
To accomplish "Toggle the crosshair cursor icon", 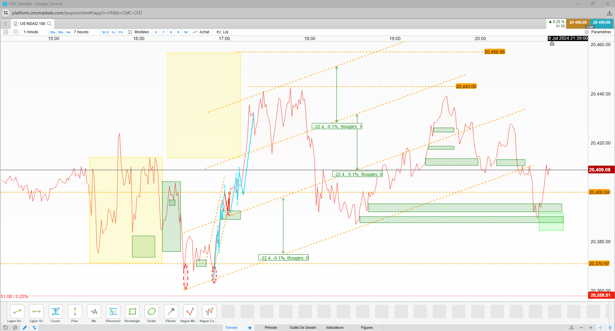I will click(600, 327).
